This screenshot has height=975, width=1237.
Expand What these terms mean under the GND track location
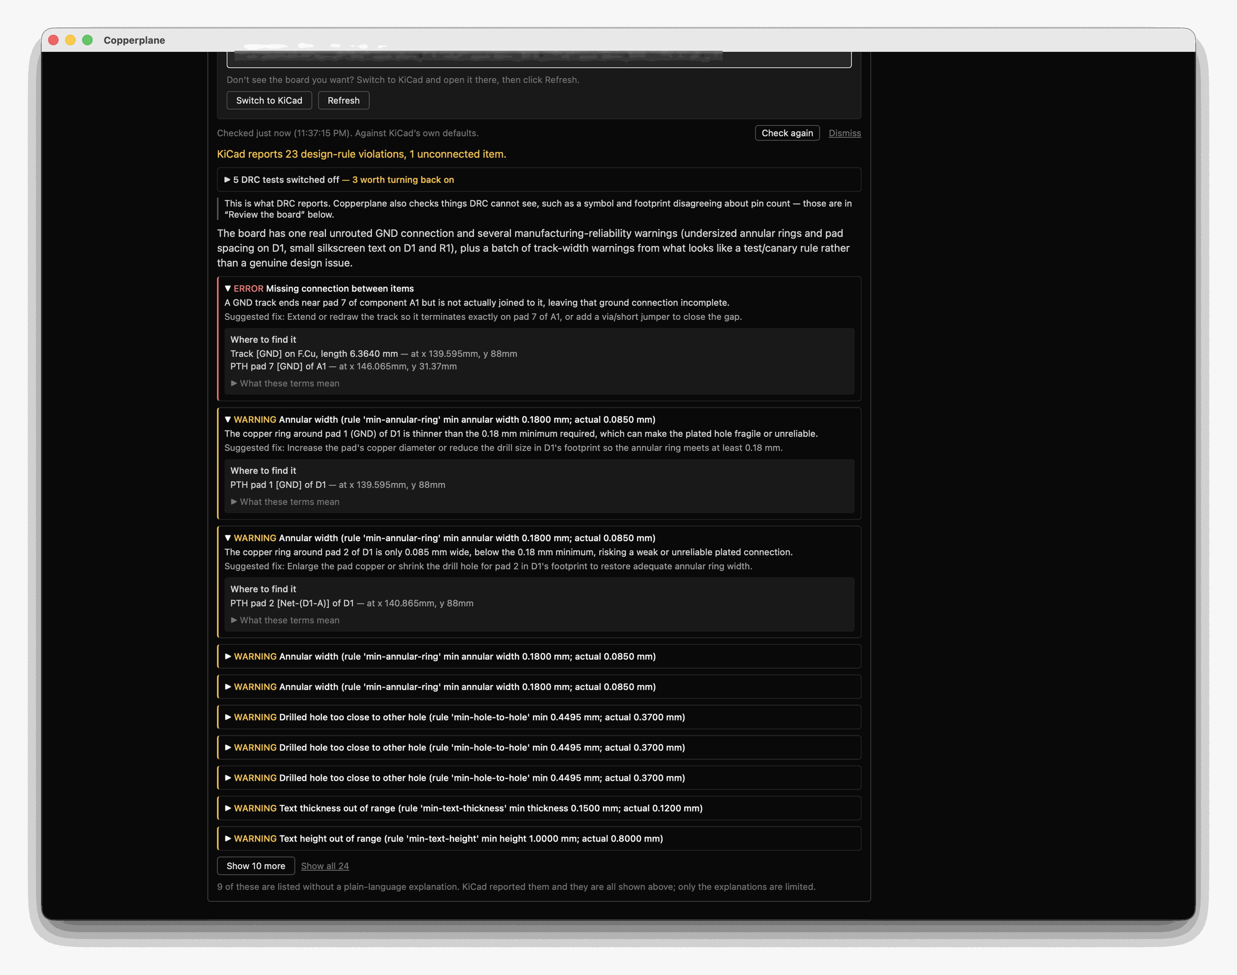[x=285, y=383]
